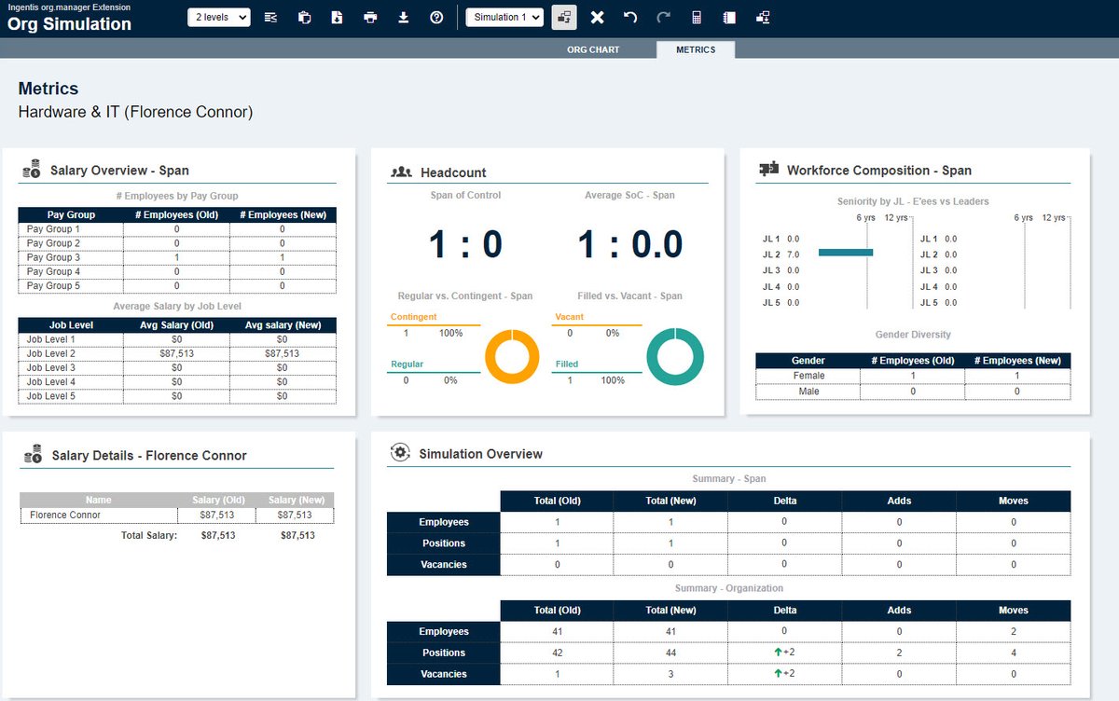Viewport: 1119px width, 701px height.
Task: Click the Org Simulation title
Action: click(x=69, y=24)
